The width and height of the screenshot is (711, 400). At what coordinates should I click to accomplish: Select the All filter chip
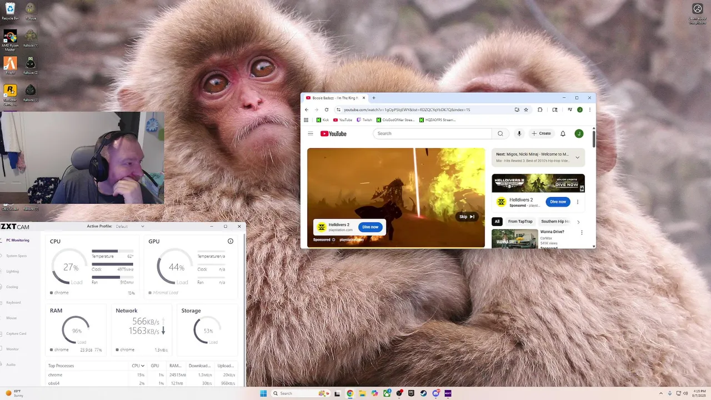tap(497, 222)
